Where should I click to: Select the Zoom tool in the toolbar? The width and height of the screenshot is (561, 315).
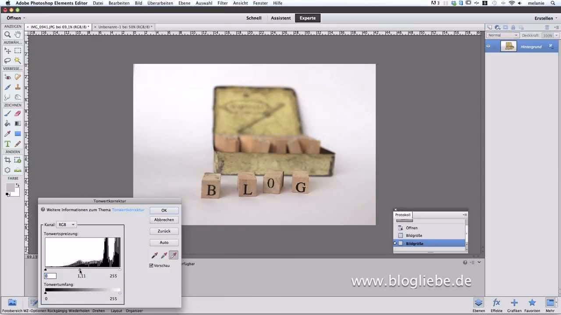(x=7, y=34)
